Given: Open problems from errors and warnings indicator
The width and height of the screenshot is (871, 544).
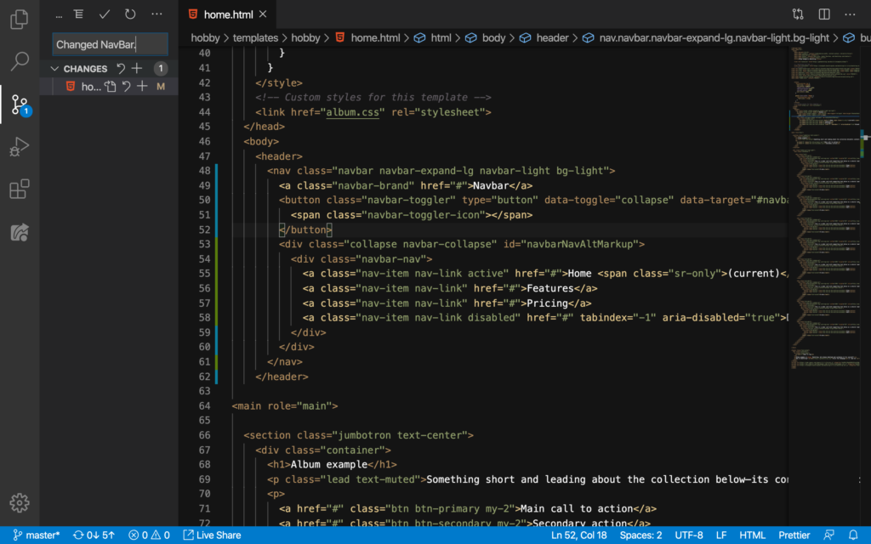Looking at the screenshot, I should pyautogui.click(x=149, y=535).
